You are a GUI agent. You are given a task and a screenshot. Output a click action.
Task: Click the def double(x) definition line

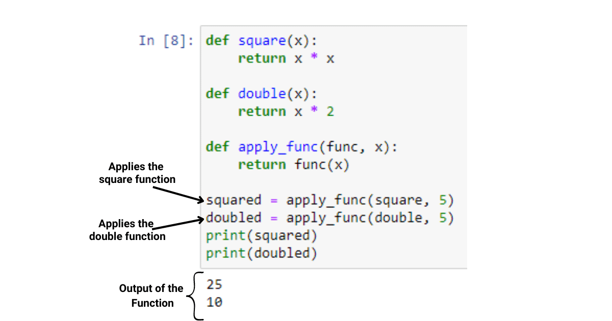[x=261, y=94]
